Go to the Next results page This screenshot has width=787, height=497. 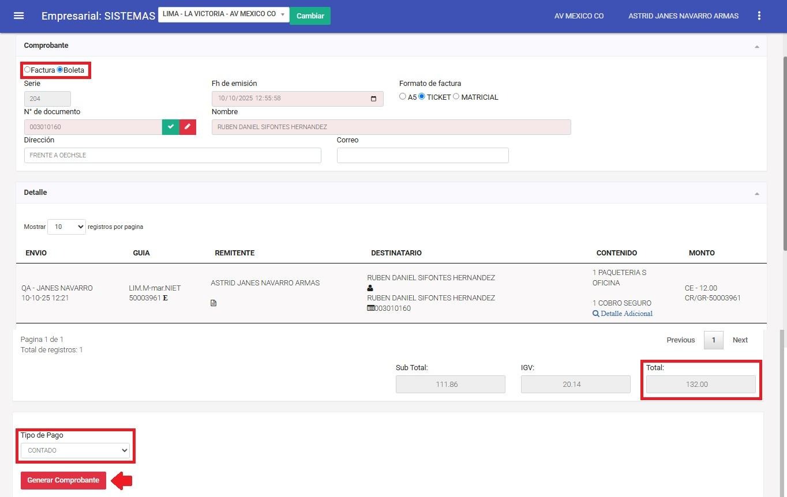(740, 340)
